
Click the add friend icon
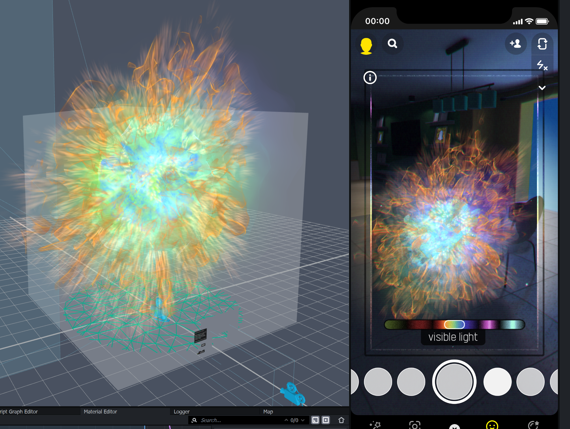tap(515, 44)
